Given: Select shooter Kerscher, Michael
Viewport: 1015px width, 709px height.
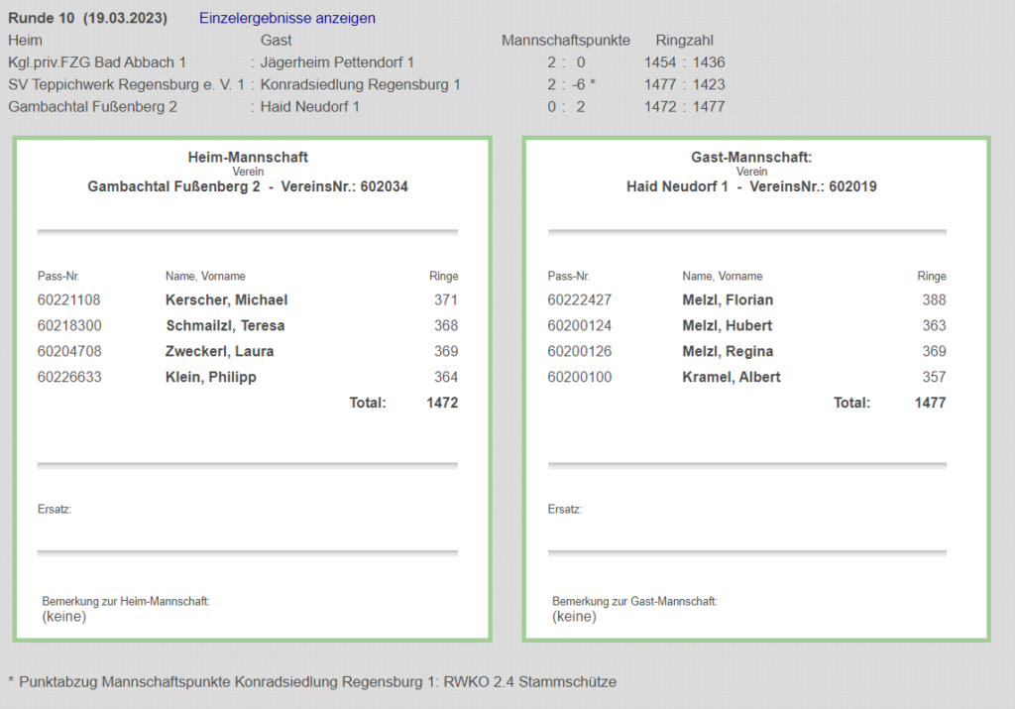Looking at the screenshot, I should pos(226,299).
